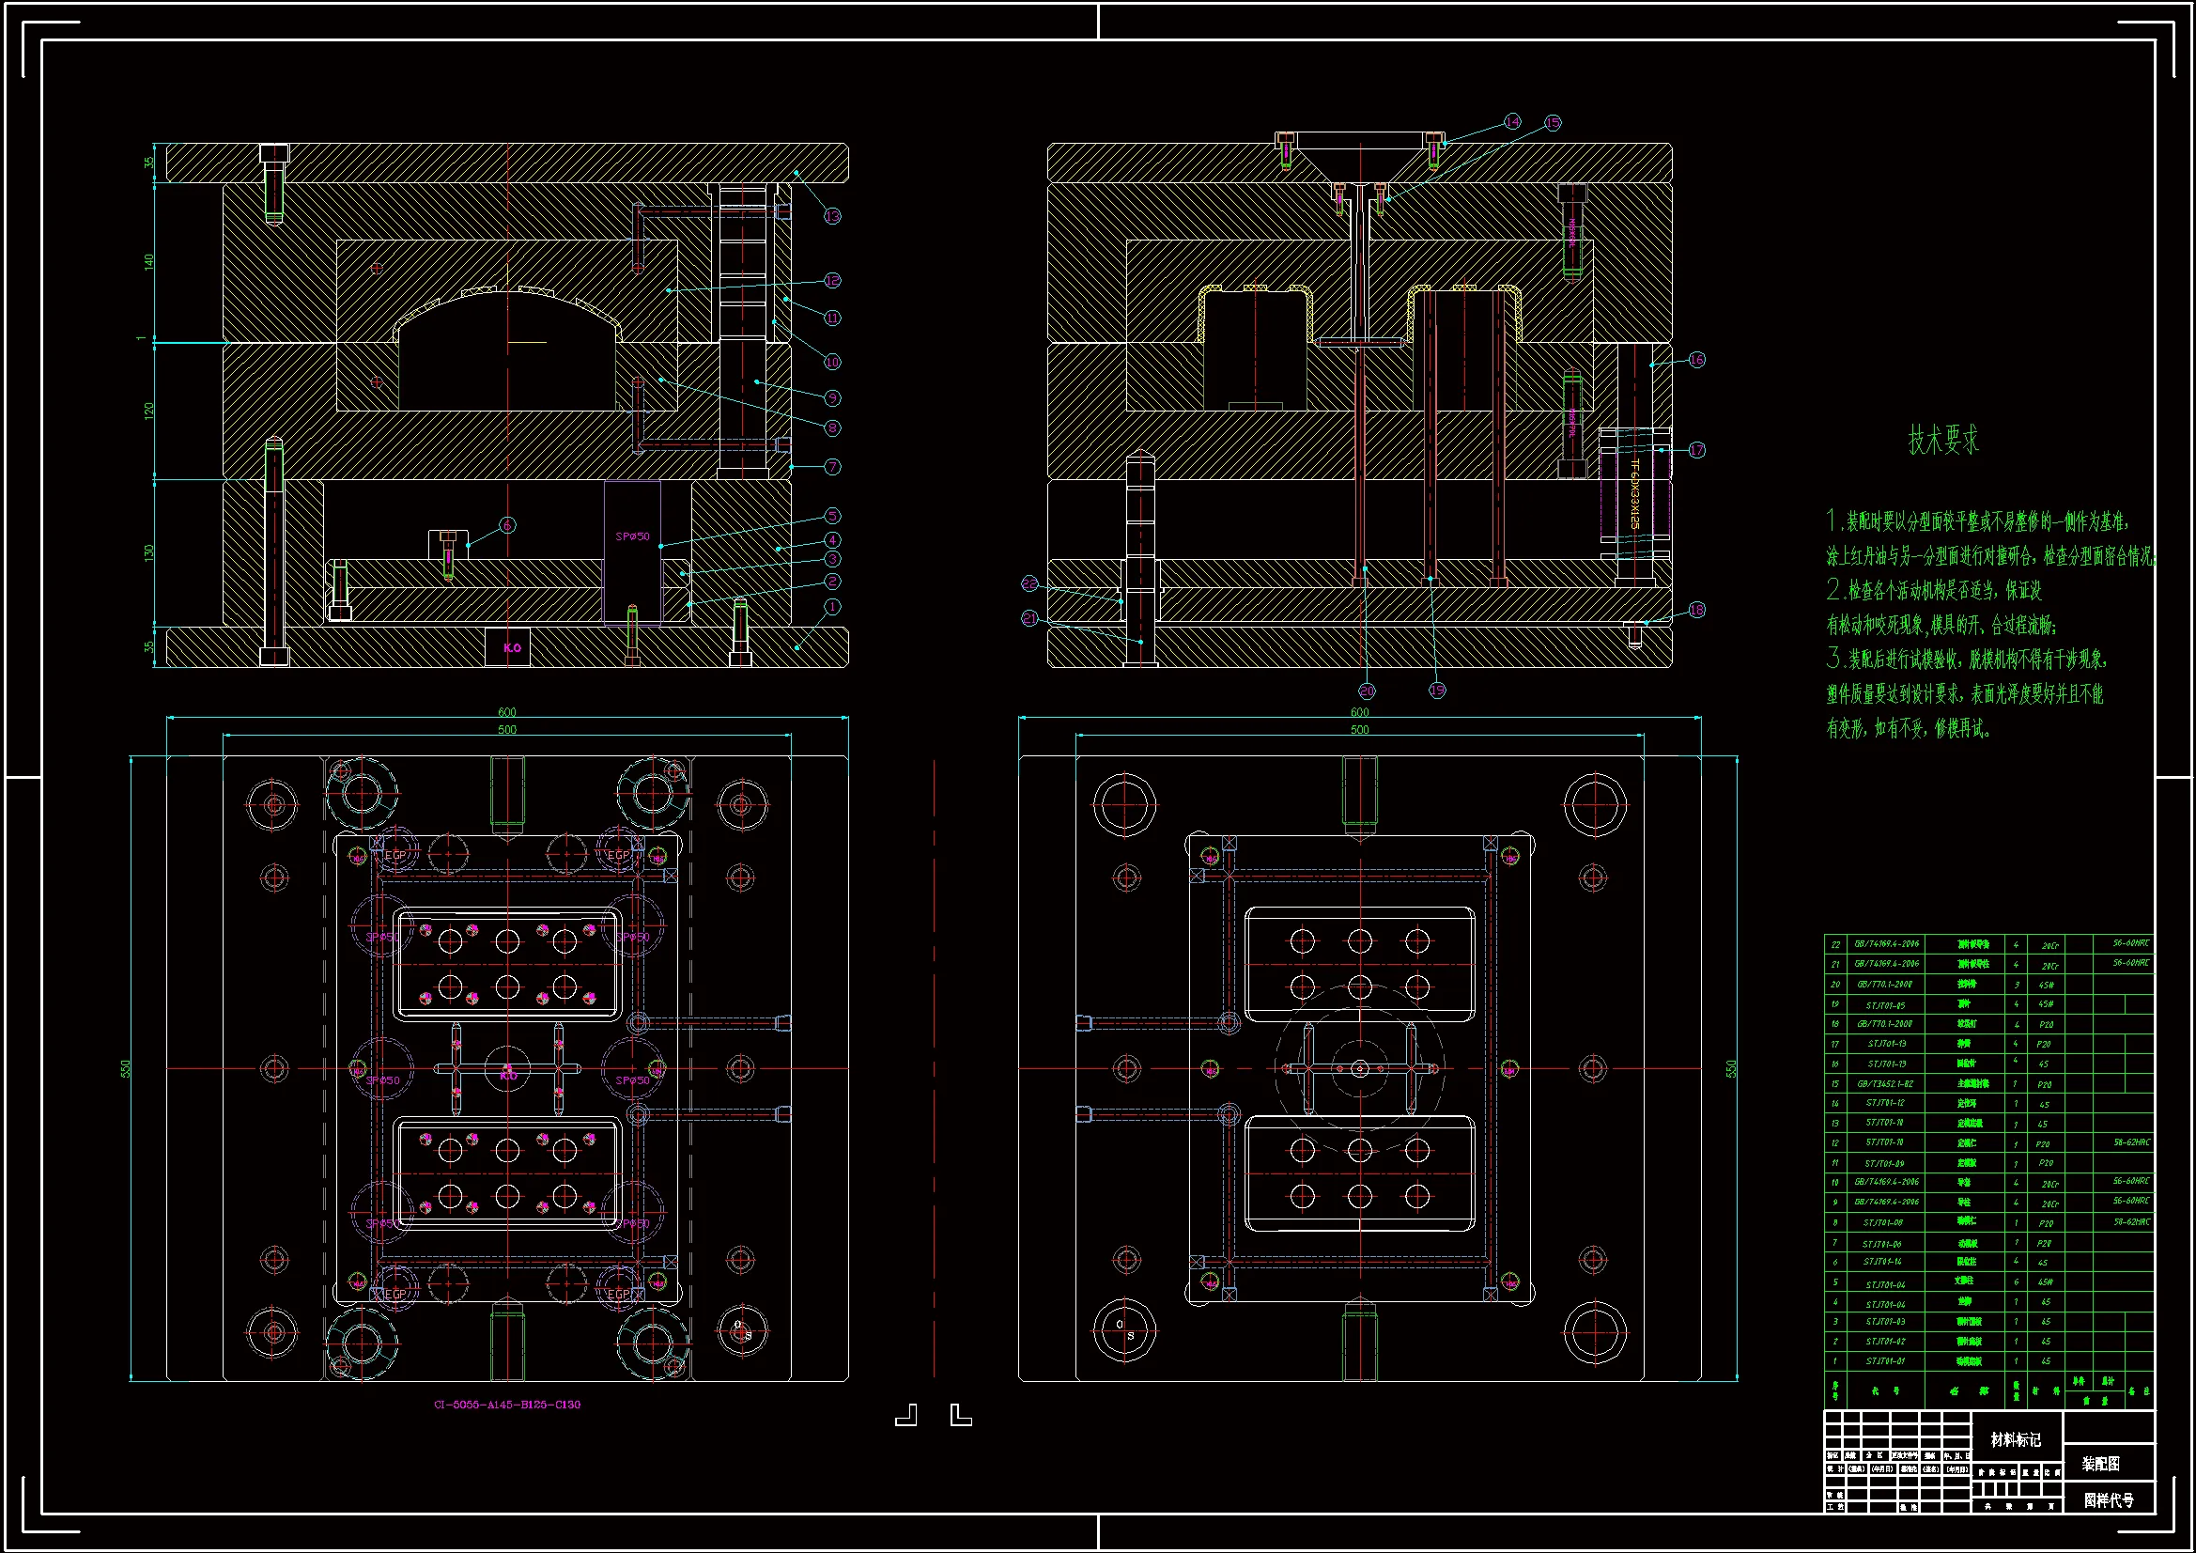Screen dimensions: 2196x1553
Task: Click the 装配图 title block cell
Action: click(2100, 1464)
